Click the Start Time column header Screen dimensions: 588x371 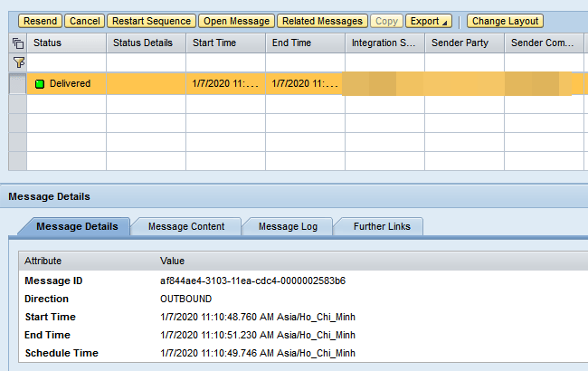pos(226,43)
